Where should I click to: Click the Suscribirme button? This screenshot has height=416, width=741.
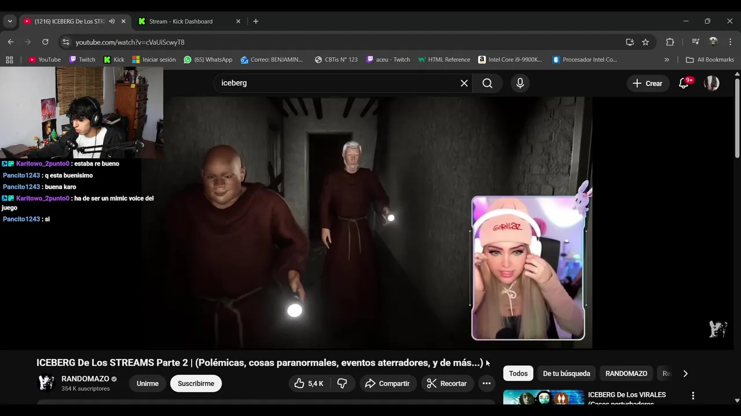(196, 384)
